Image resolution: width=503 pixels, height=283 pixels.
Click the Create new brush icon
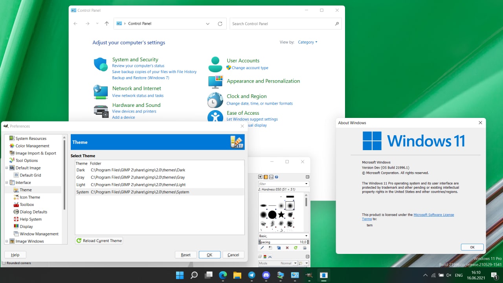click(270, 248)
